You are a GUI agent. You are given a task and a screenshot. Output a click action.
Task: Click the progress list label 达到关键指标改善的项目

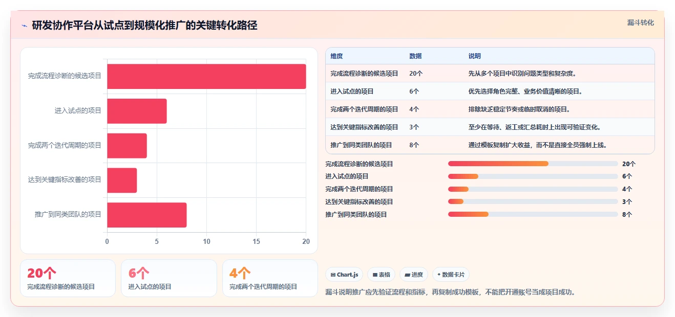pyautogui.click(x=360, y=202)
